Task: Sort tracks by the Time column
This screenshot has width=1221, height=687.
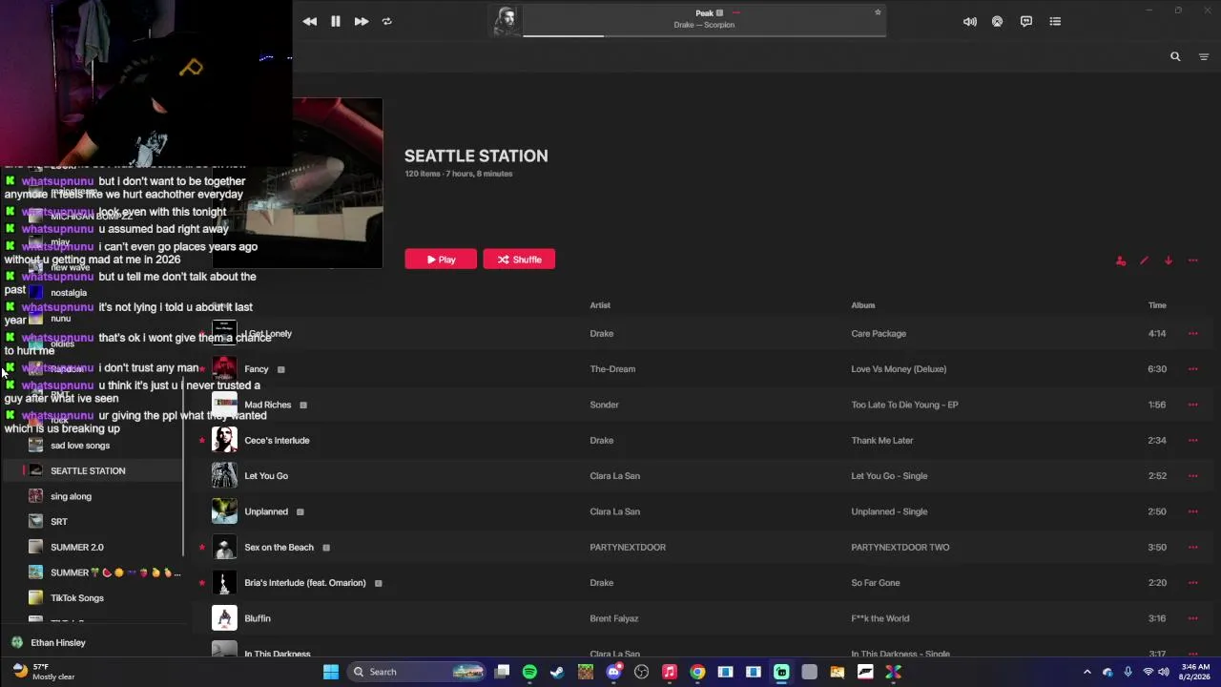Action: (1157, 305)
